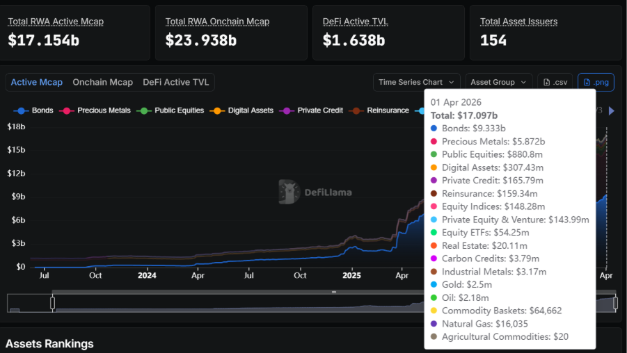Click right handle of time range slider
This screenshot has height=353, width=627.
[615, 303]
